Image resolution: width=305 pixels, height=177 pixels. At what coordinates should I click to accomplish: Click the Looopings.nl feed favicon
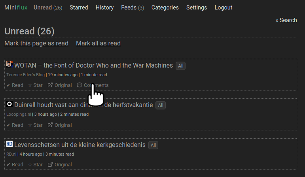(9, 104)
